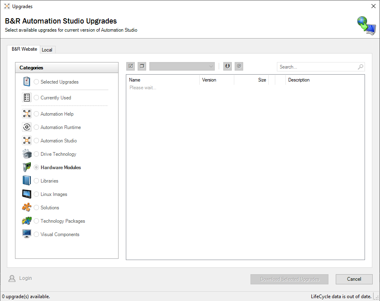Click the Libraries book icon
This screenshot has height=301, width=380.
[27, 181]
